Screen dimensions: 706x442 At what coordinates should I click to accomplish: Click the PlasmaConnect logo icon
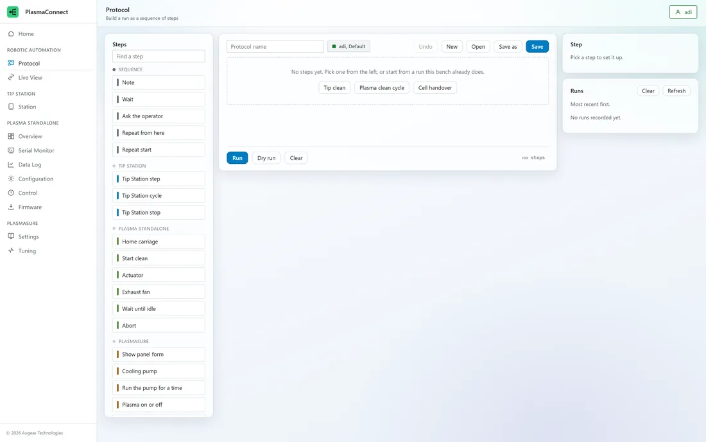click(x=13, y=12)
